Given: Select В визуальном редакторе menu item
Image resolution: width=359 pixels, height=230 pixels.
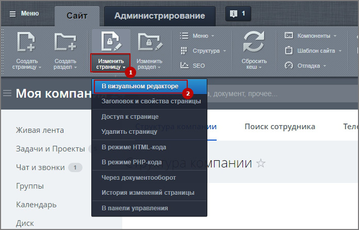Looking at the screenshot, I should tap(139, 86).
